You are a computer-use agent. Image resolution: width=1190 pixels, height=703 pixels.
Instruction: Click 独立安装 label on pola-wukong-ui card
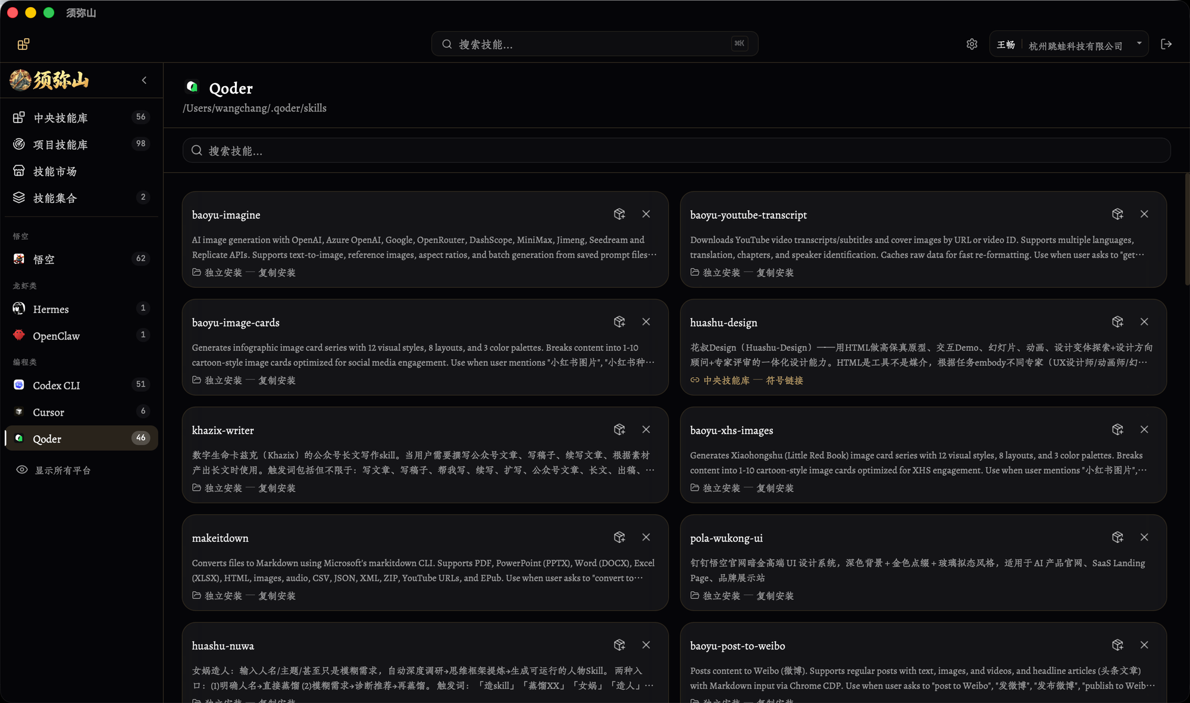(721, 596)
